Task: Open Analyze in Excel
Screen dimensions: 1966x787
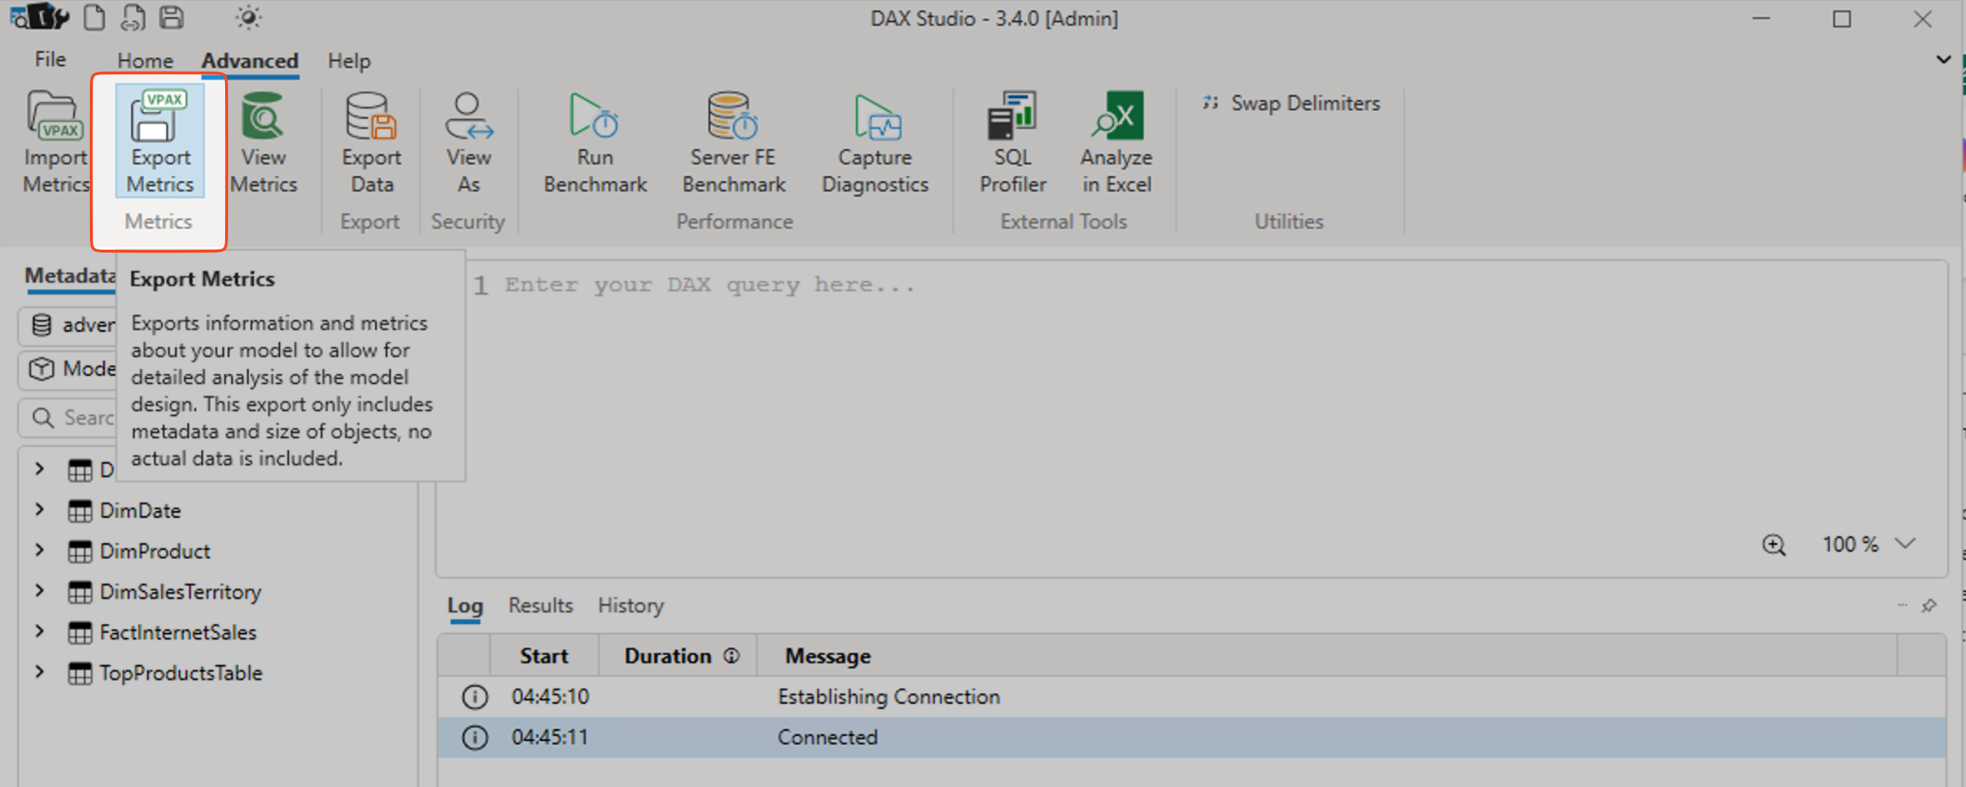Action: coord(1116,141)
